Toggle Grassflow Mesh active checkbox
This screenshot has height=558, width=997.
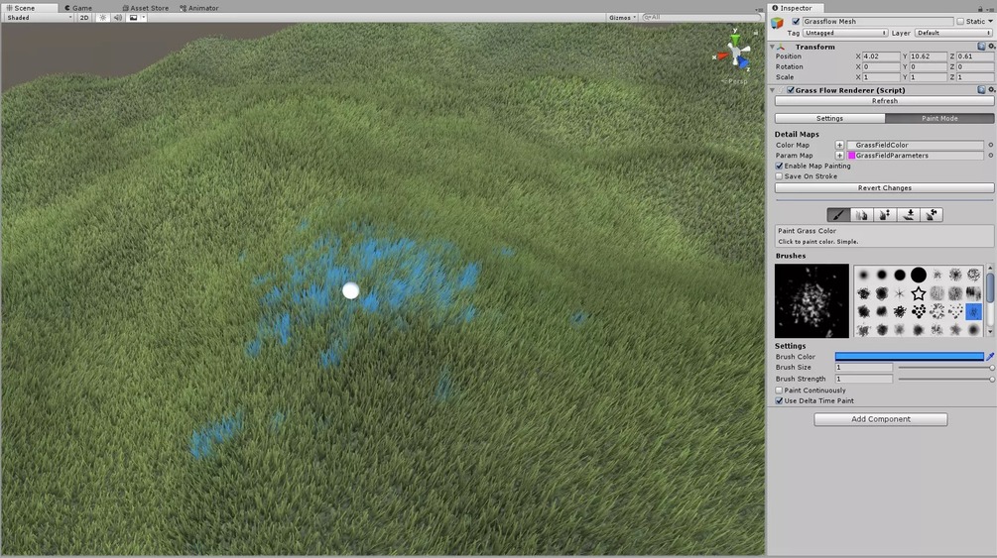coord(796,21)
